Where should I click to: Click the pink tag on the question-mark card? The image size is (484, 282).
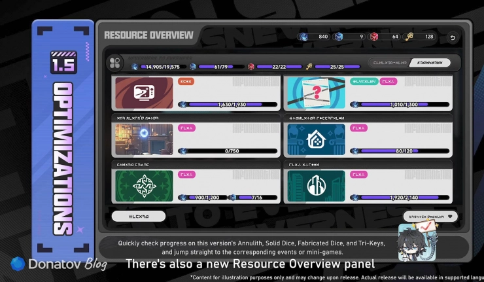(388, 81)
